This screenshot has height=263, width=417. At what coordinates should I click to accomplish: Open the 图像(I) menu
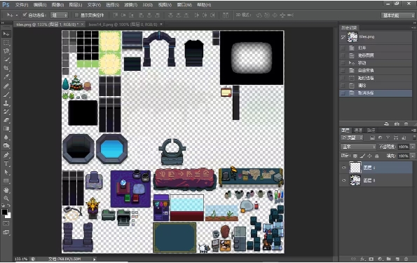coord(57,5)
